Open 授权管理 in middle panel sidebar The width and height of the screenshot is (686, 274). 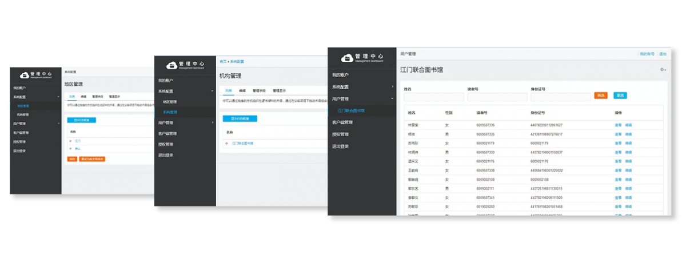pyautogui.click(x=166, y=144)
